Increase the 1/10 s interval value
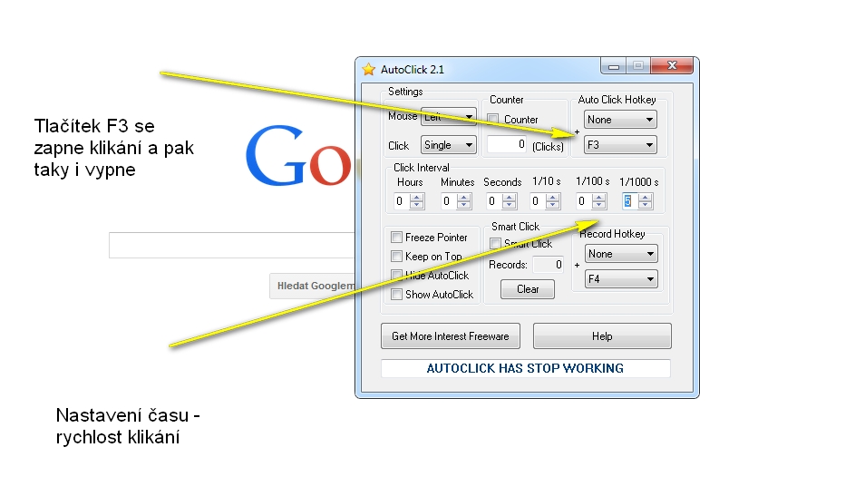The image size is (855, 486). (552, 198)
